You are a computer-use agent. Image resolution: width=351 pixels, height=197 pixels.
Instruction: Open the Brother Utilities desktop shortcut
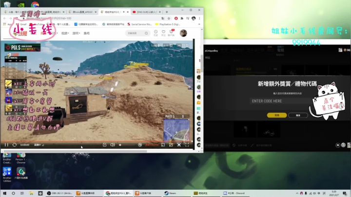click(7, 175)
